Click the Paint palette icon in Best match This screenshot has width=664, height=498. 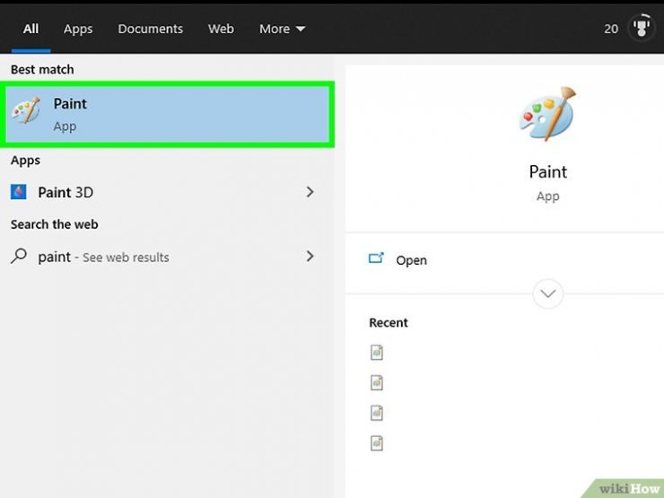click(x=25, y=113)
